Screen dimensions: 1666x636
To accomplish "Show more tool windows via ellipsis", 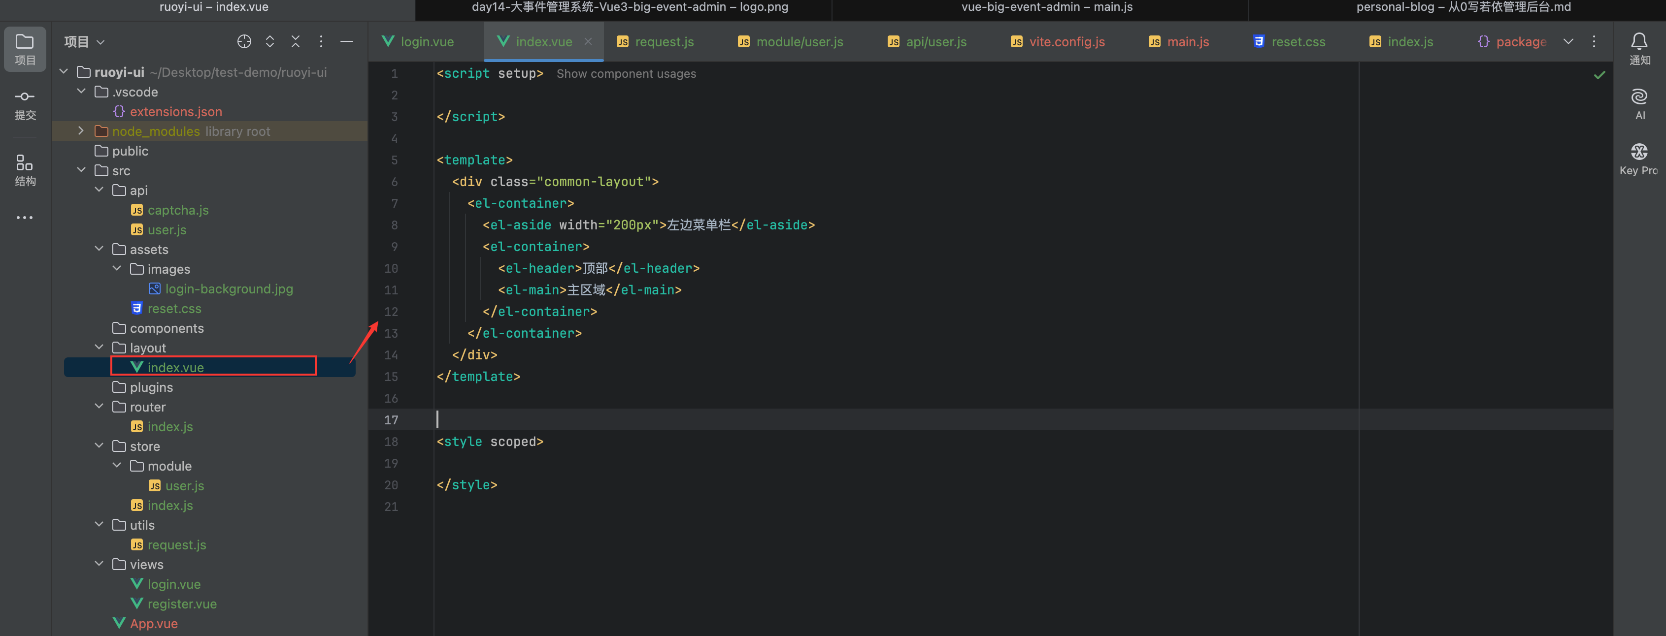I will (25, 218).
